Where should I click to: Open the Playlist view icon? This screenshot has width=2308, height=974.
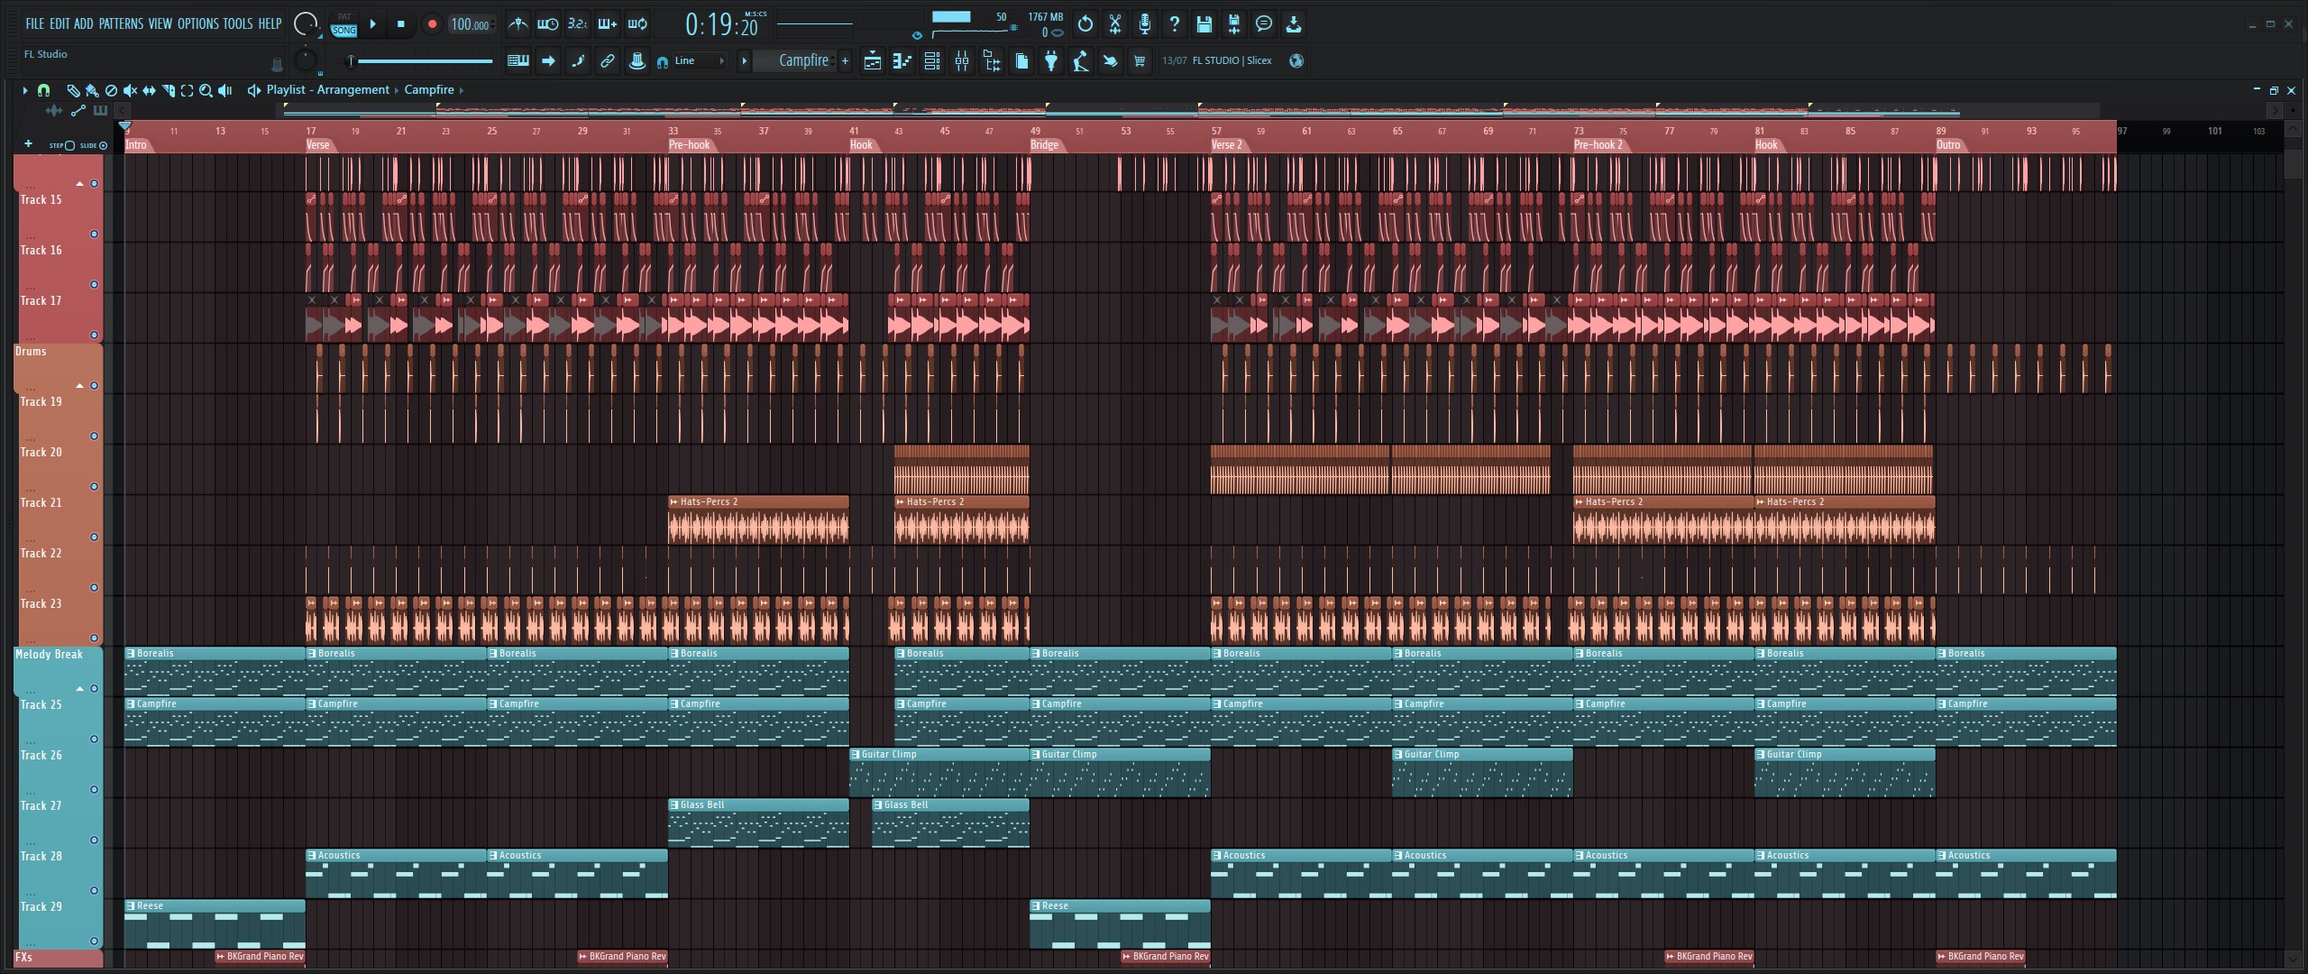(872, 60)
